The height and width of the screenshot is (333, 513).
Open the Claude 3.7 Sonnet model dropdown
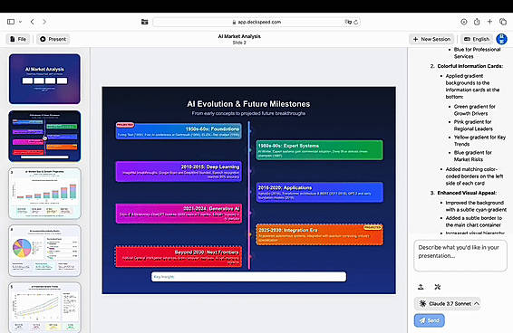tap(447, 303)
